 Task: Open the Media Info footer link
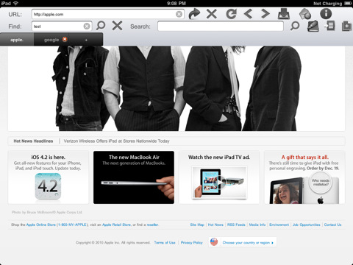257,225
